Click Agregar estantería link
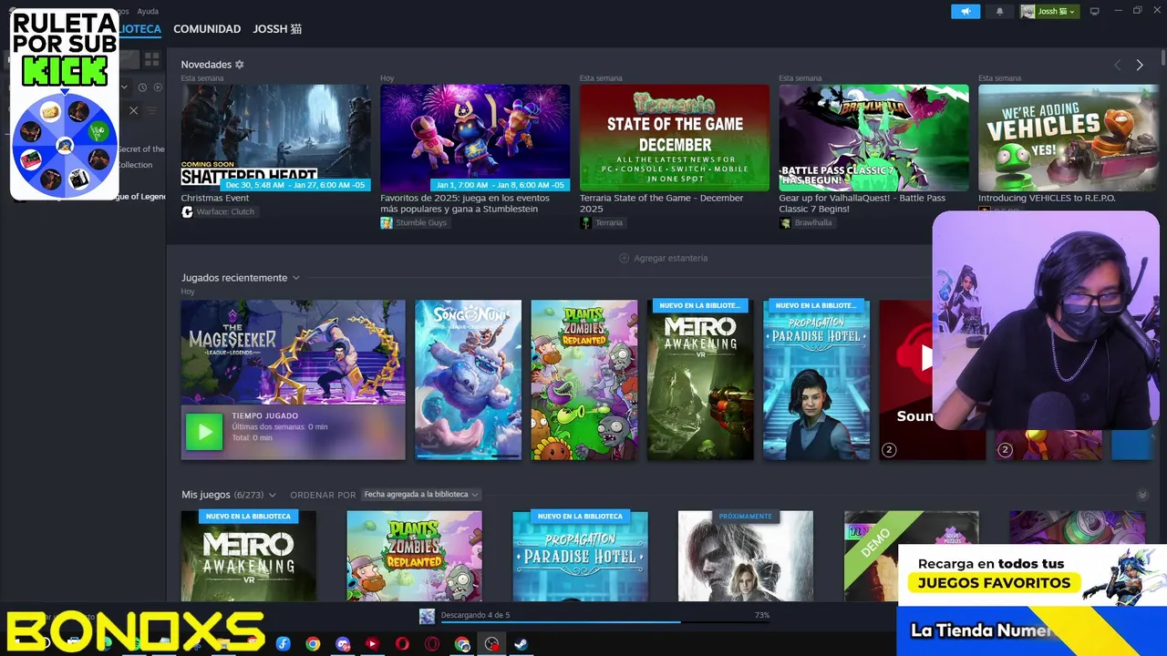This screenshot has width=1167, height=656. [671, 258]
